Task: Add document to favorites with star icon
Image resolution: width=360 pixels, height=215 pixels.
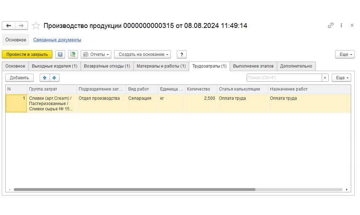Action: [x=36, y=25]
